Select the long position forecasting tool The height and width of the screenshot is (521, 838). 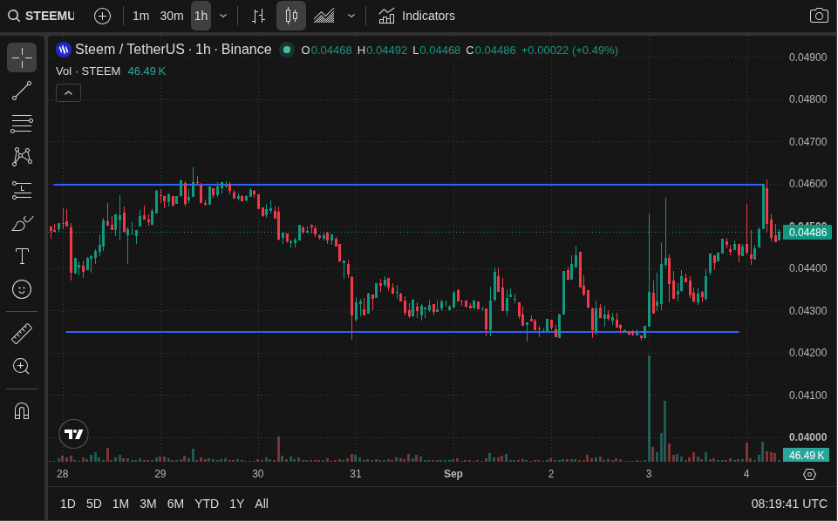[x=22, y=190]
